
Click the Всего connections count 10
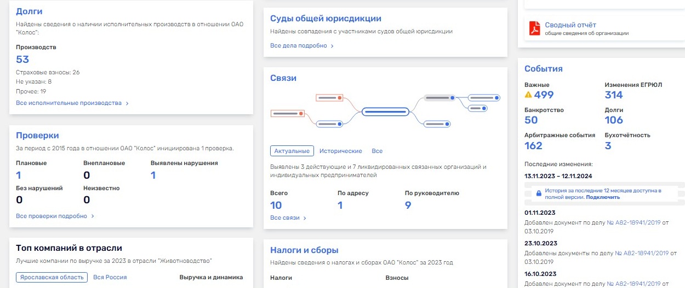pyautogui.click(x=276, y=205)
